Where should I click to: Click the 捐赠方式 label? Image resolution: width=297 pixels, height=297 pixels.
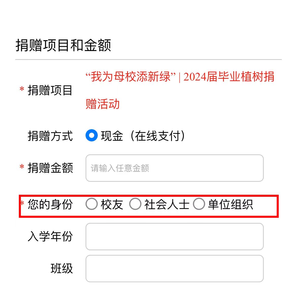tap(50, 136)
